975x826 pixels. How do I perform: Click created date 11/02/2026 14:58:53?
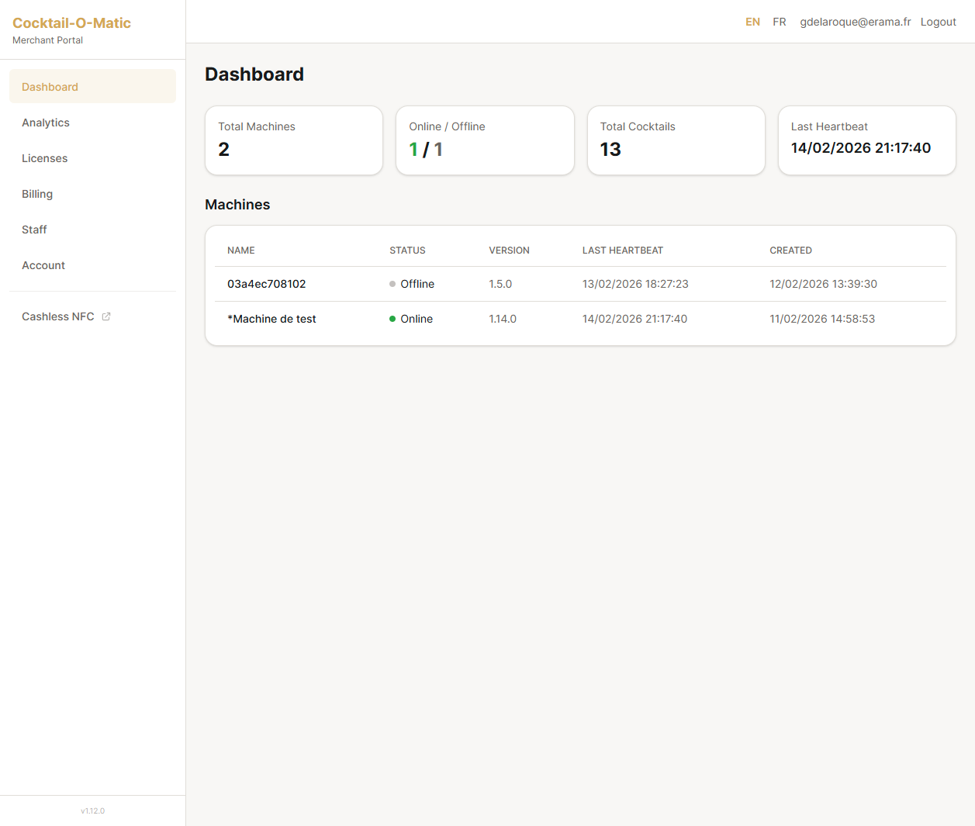[x=822, y=319]
